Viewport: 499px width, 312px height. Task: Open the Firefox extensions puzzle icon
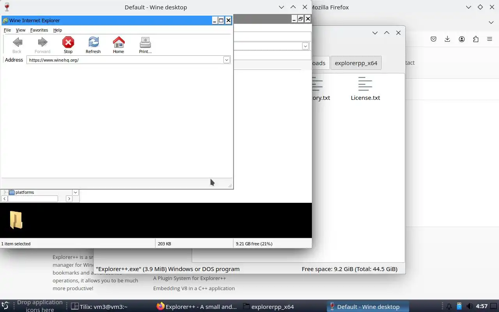(x=476, y=39)
